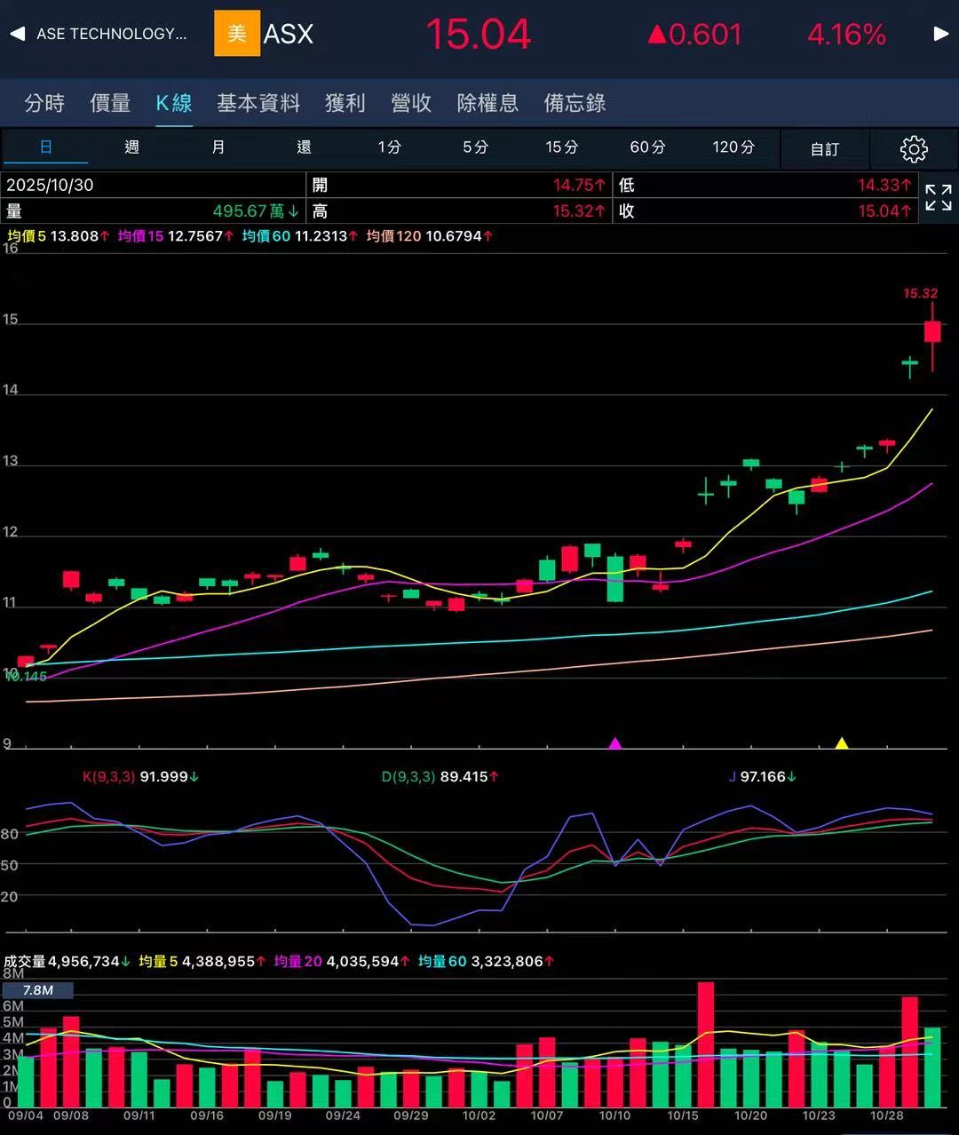The image size is (959, 1135).
Task: Switch to 分時 tab
Action: [44, 103]
